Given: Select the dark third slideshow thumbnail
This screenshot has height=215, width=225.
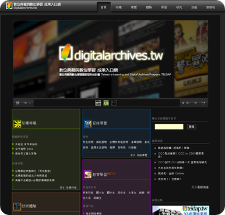Looking at the screenshot, I should coord(114,103).
